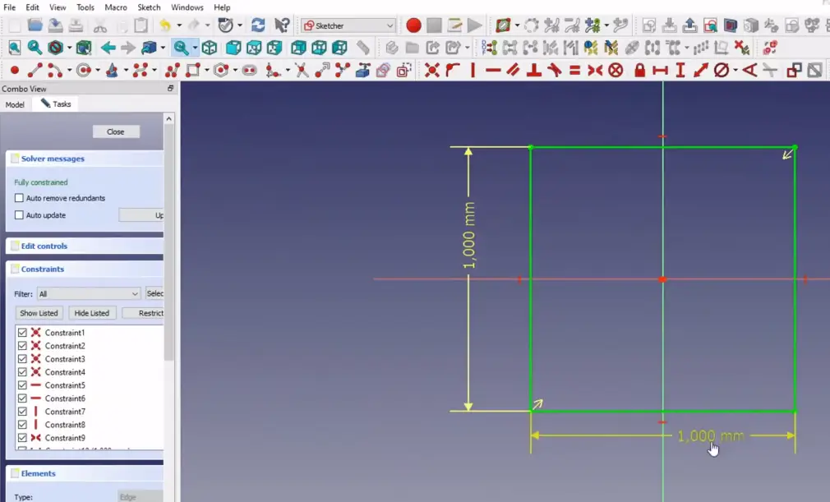830x502 pixels.
Task: Click the red record macro button
Action: tap(413, 25)
